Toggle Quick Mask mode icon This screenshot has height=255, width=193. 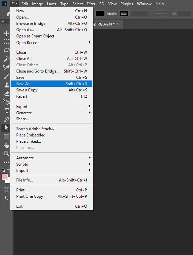(x=7, y=189)
